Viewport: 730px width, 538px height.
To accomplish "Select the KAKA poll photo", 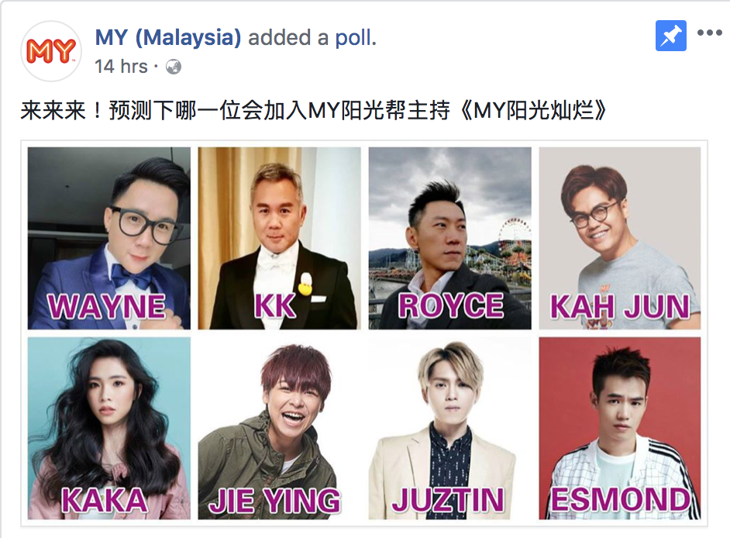I will pos(109,428).
